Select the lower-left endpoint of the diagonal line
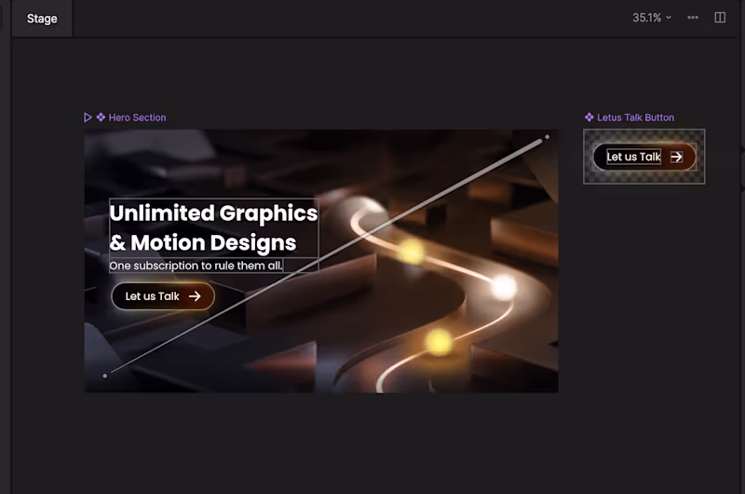 click(105, 376)
